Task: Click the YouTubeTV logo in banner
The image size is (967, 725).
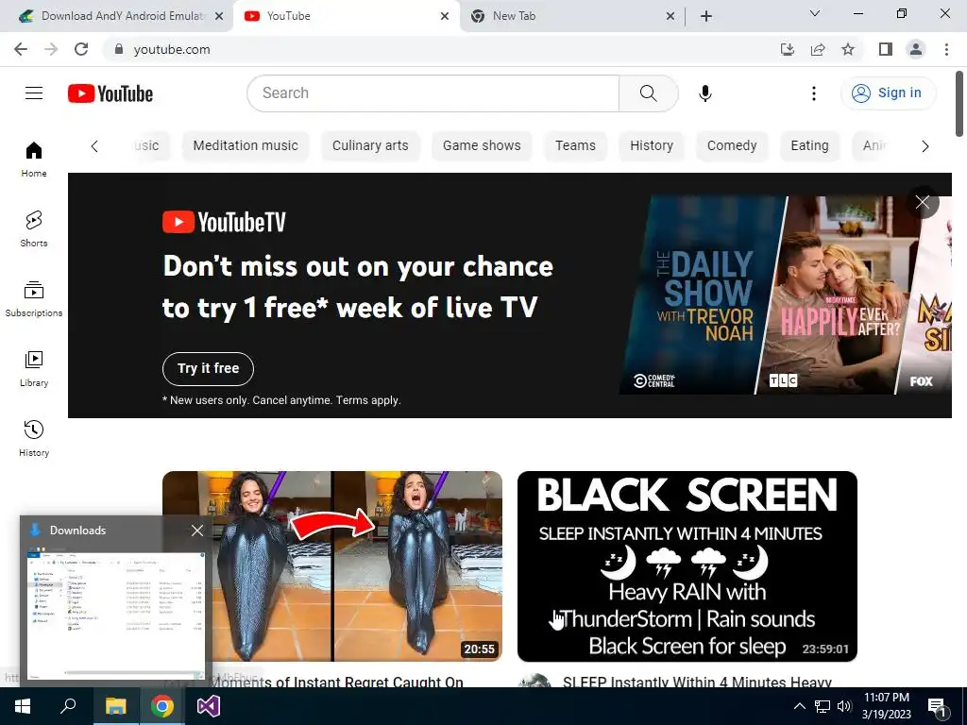Action: tap(225, 222)
